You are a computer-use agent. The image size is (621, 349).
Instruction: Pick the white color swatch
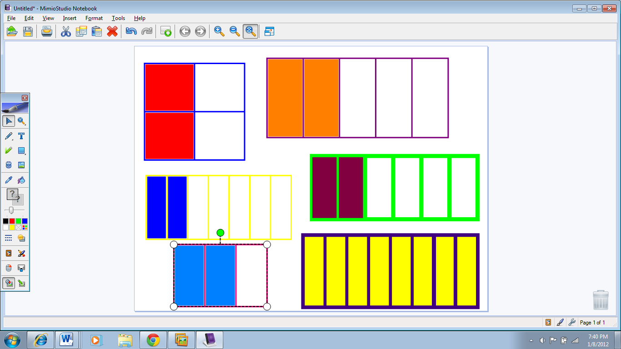pos(5,227)
